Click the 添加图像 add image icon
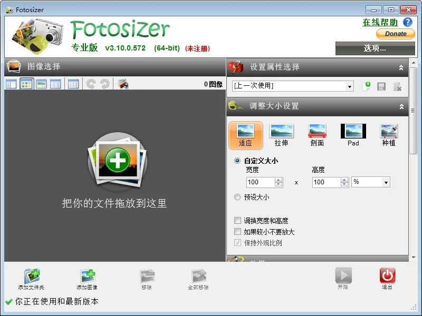Image resolution: width=422 pixels, height=316 pixels. [88, 276]
